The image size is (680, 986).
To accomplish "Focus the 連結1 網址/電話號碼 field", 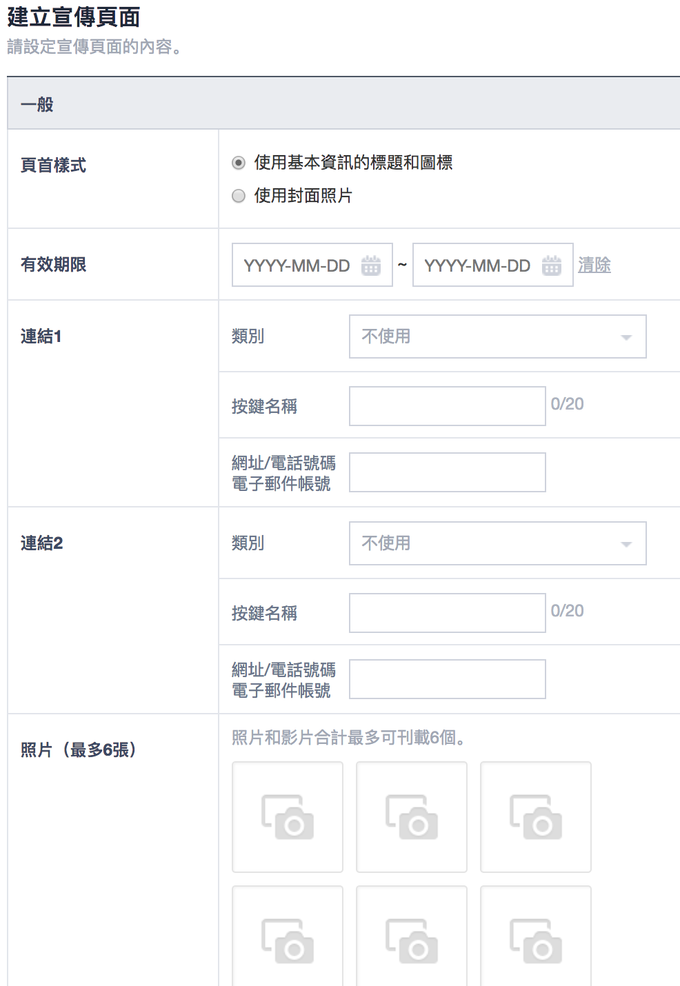I will [x=448, y=472].
